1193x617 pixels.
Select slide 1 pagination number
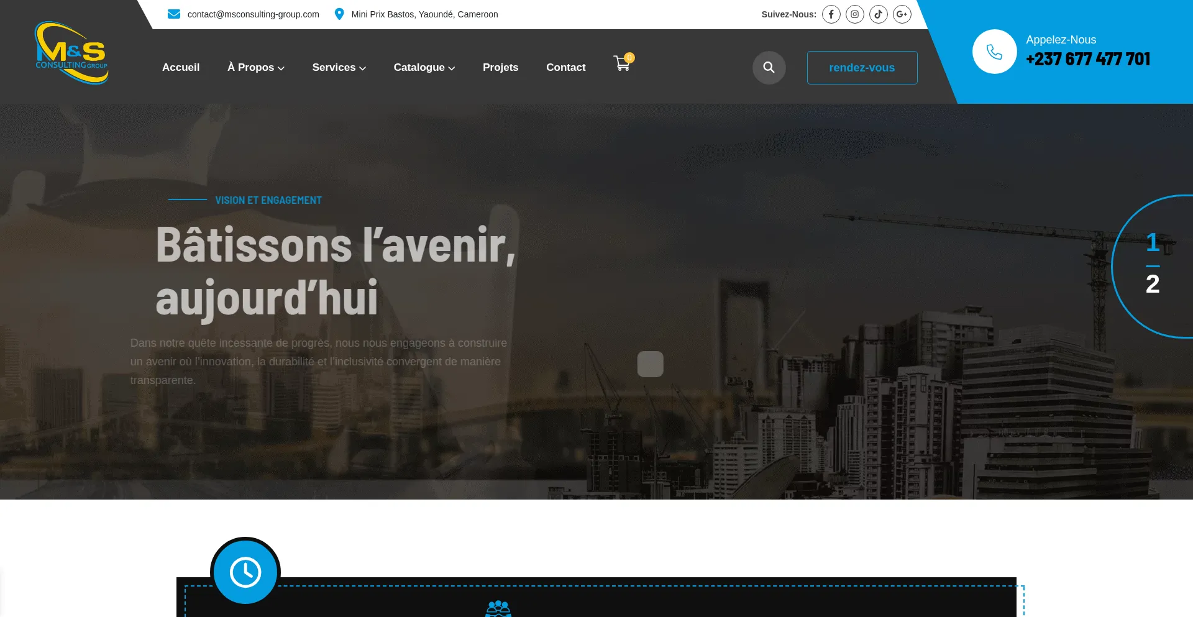click(x=1152, y=242)
